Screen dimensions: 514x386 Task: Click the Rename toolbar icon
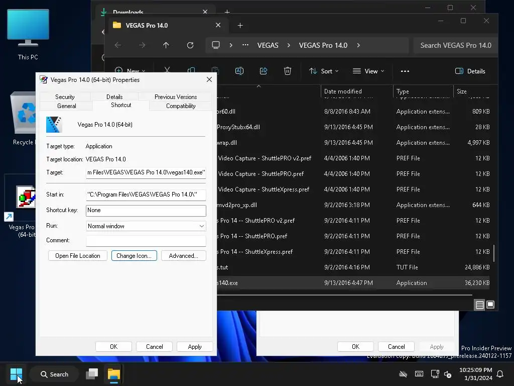tap(239, 71)
